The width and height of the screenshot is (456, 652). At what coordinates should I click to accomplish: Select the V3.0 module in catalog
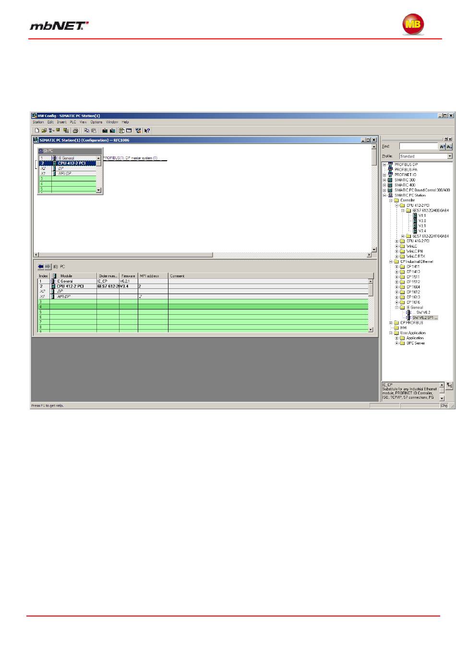[x=422, y=221]
